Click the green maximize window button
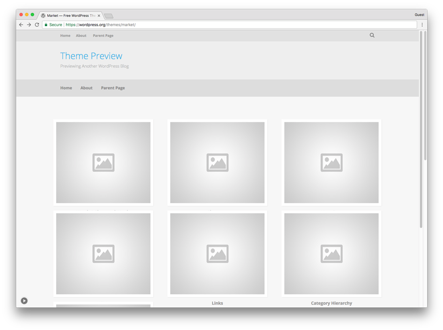Image resolution: width=443 pixels, height=330 pixels. click(32, 15)
